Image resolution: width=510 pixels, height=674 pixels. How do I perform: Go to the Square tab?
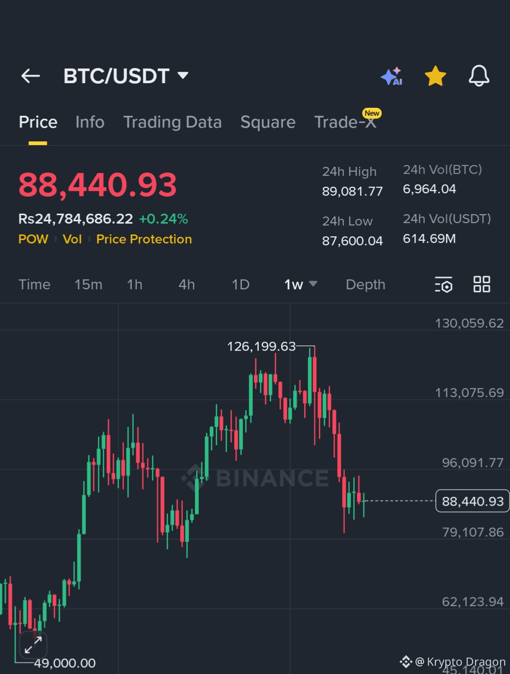click(268, 122)
